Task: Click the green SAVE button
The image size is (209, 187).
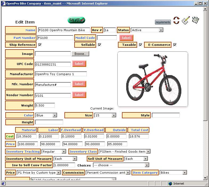Action: pyautogui.click(x=76, y=20)
